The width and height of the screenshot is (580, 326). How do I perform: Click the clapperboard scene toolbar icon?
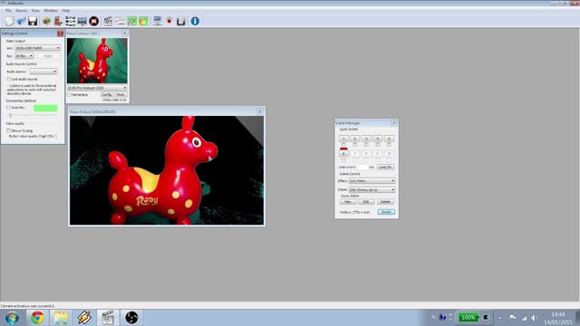click(108, 21)
